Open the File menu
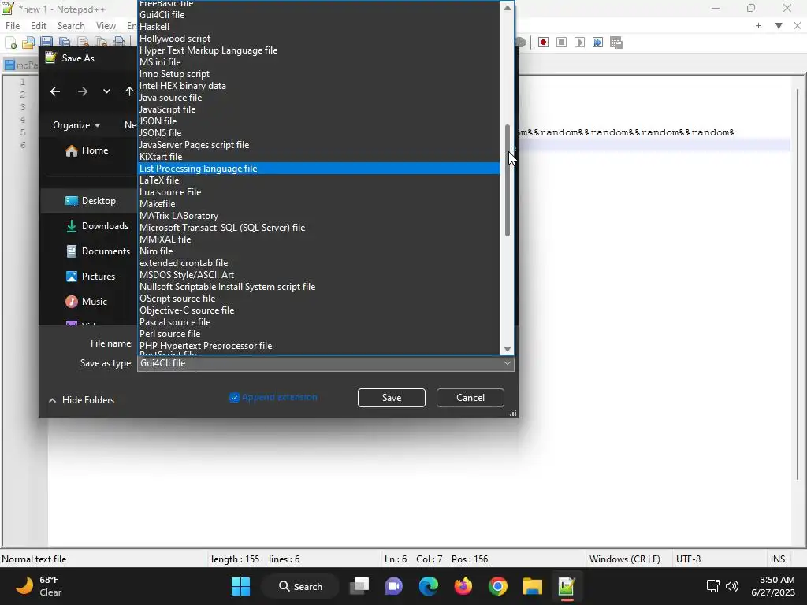807x605 pixels. tap(13, 26)
